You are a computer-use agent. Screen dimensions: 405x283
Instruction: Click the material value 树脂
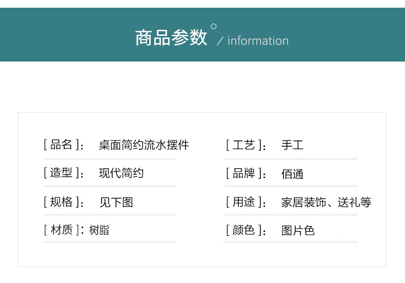click(99, 230)
